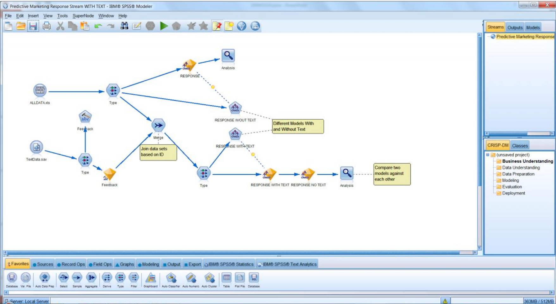Click the warning icon in the status bar
This screenshot has width=556, height=304.
click(x=445, y=301)
